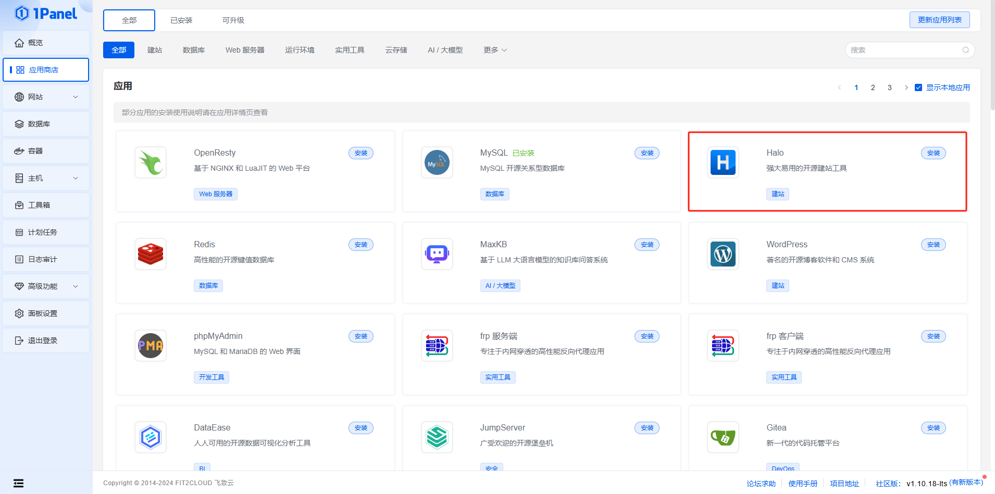Screen dimensions: 995x494
Task: Open the 项目地址 link
Action: click(844, 484)
